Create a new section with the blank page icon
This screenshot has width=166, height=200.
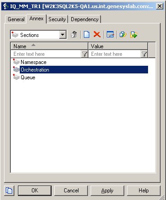(87, 35)
